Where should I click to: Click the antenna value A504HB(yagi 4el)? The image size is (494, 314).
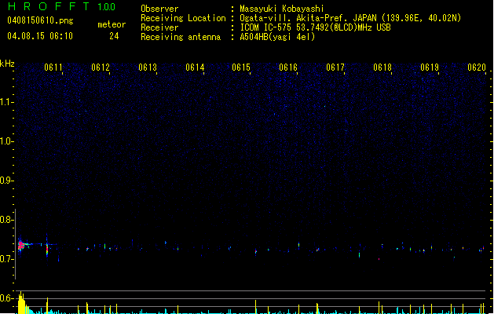tap(277, 37)
